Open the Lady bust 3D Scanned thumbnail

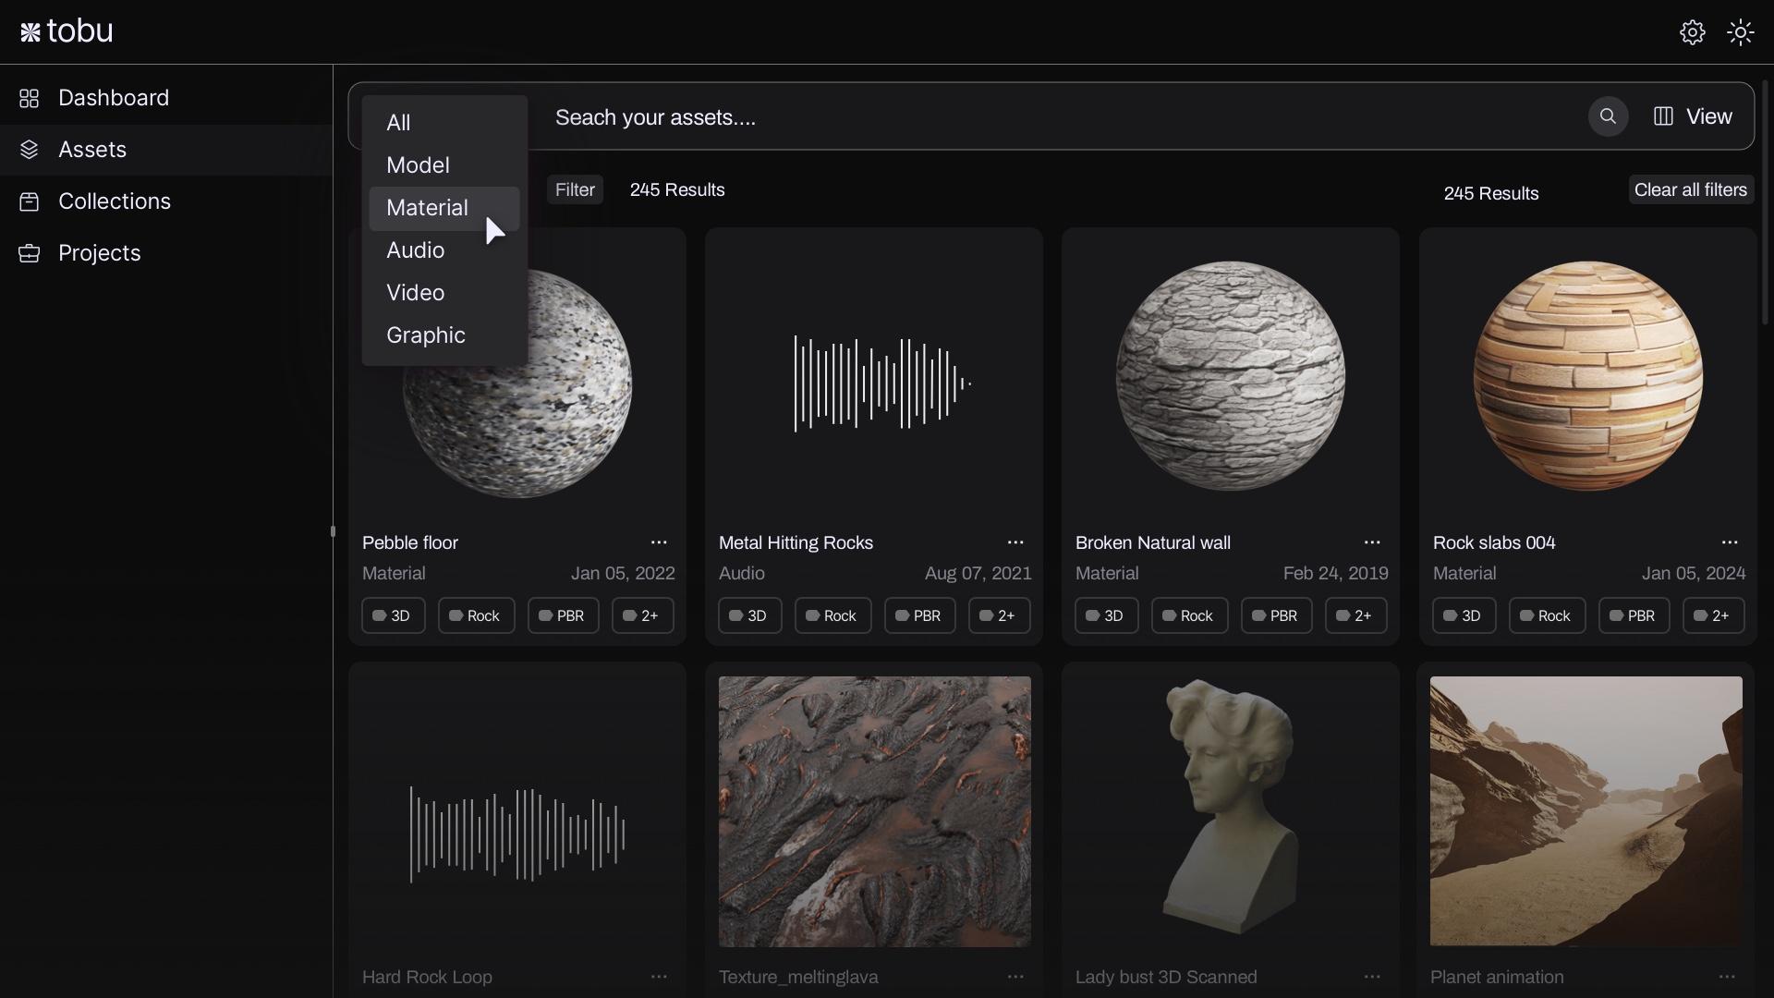pos(1230,809)
